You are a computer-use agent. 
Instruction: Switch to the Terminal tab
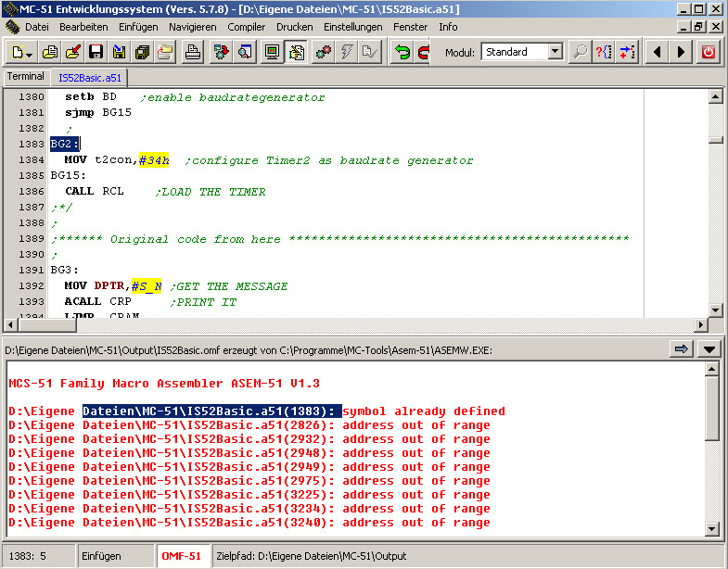[26, 77]
